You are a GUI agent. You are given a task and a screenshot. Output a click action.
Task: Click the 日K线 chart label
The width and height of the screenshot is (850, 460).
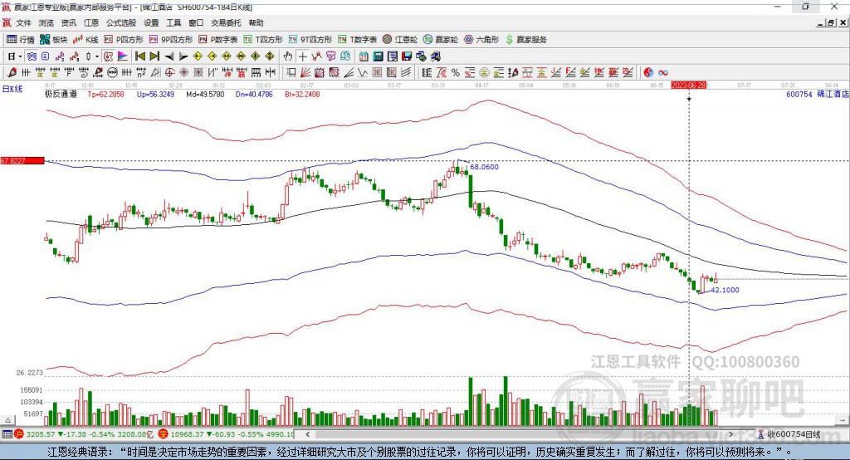point(12,89)
